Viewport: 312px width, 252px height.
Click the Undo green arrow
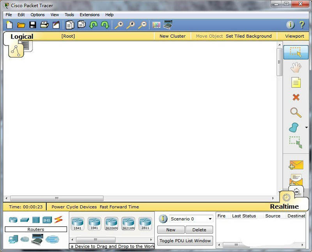click(93, 25)
